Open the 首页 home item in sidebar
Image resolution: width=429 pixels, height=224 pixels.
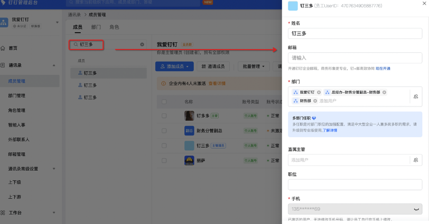click(x=13, y=48)
